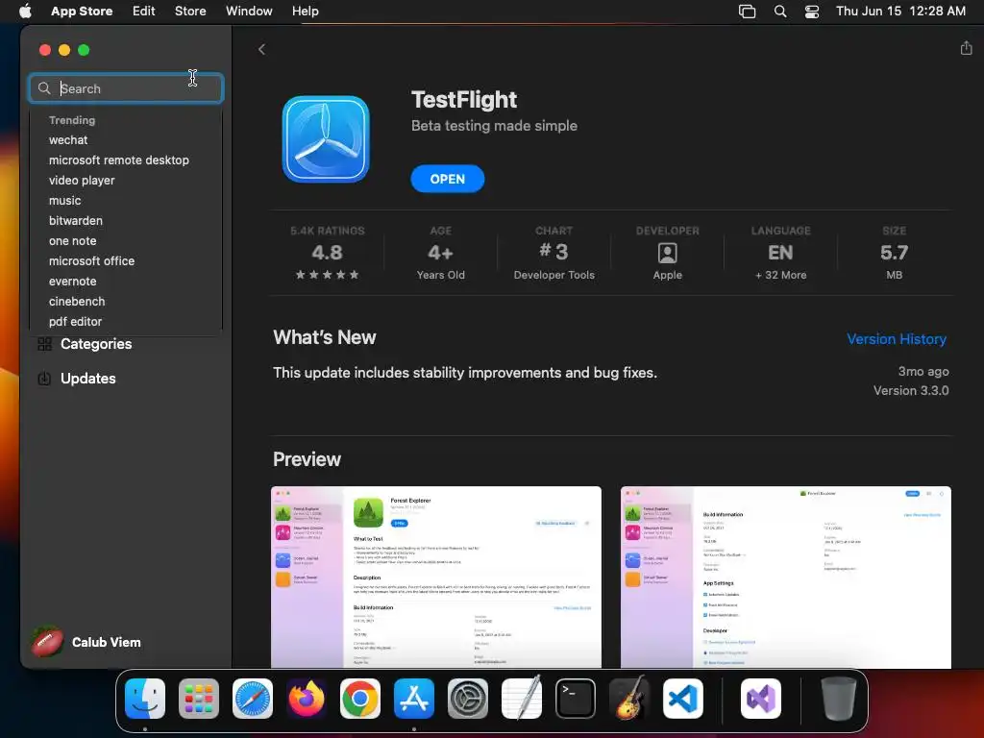Click the Calub Viem account avatar
This screenshot has height=738, width=984.
(x=47, y=641)
